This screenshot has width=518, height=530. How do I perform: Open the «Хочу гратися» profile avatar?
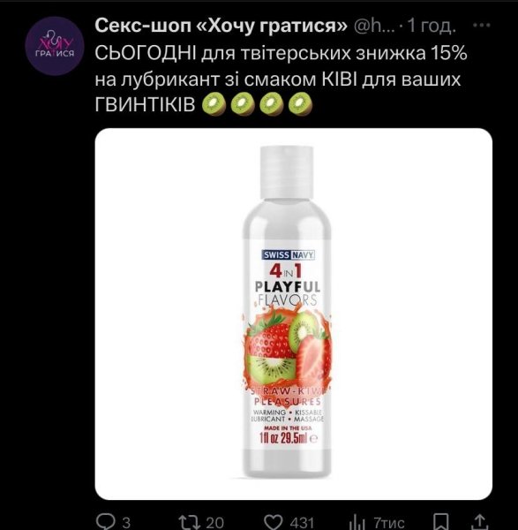[55, 46]
